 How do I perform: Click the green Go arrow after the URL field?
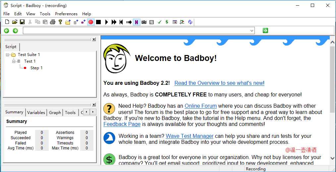pyautogui.click(x=265, y=30)
